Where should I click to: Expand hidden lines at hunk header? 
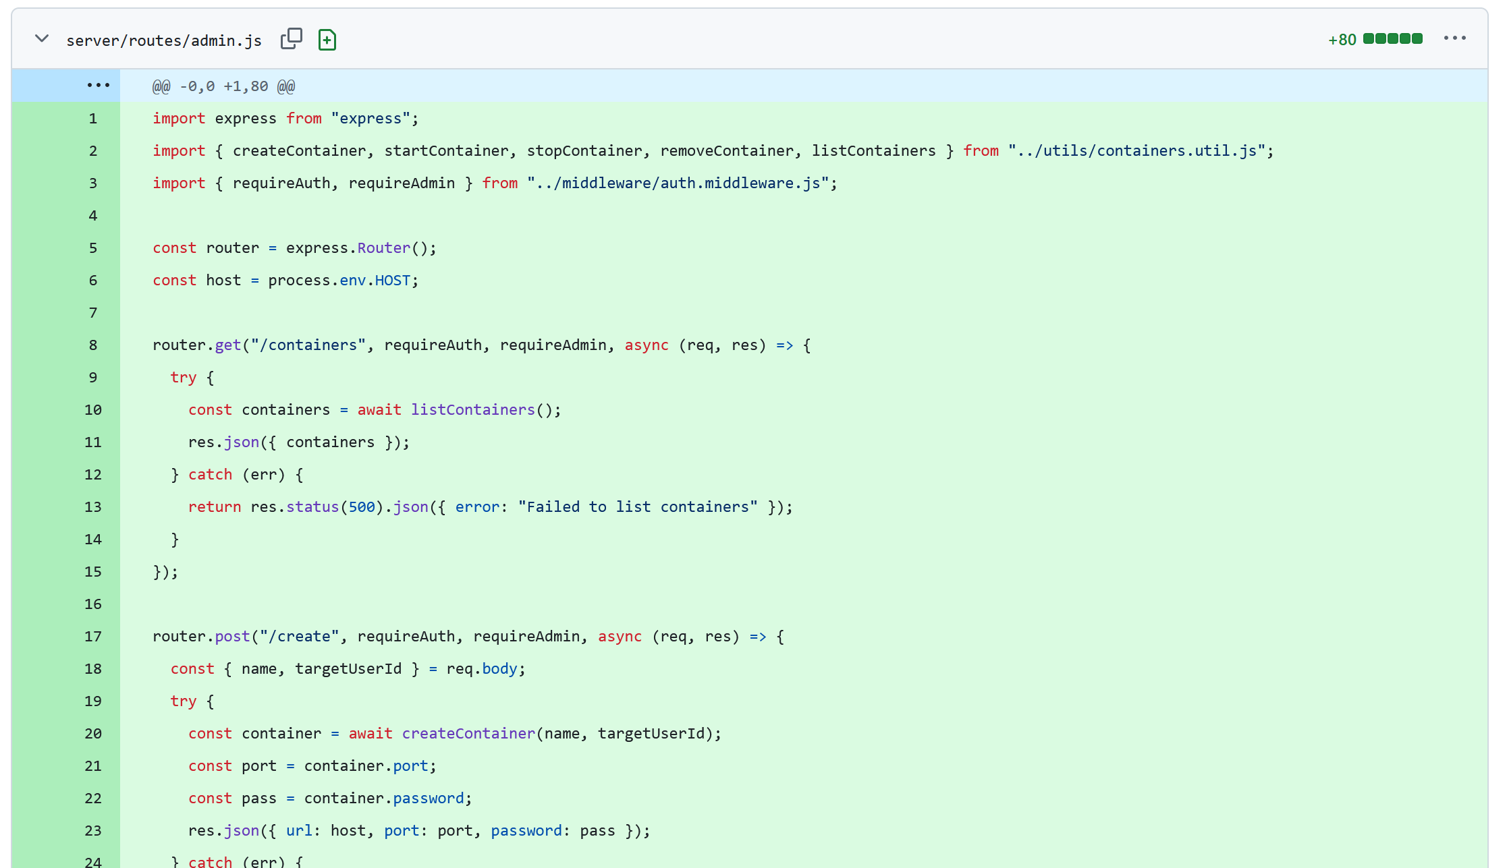coord(98,86)
